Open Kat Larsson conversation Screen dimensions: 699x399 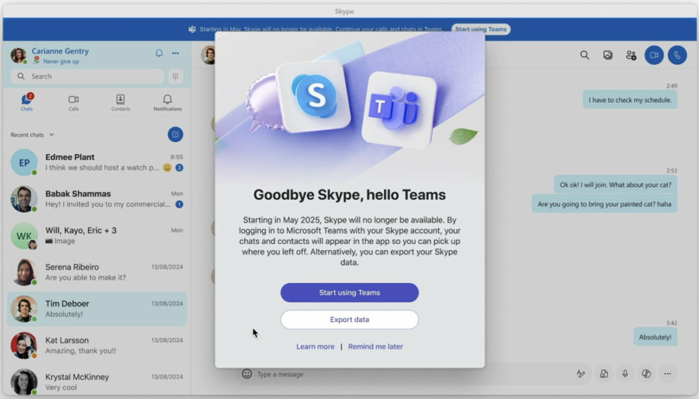[96, 345]
